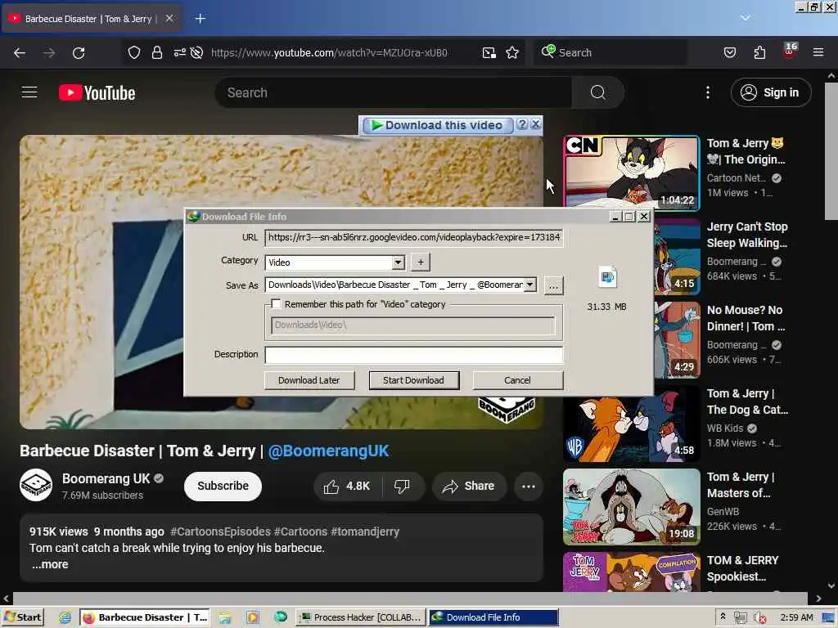Screen dimensions: 838x628
Task: Like the video with thumbs up
Action: pyautogui.click(x=346, y=486)
